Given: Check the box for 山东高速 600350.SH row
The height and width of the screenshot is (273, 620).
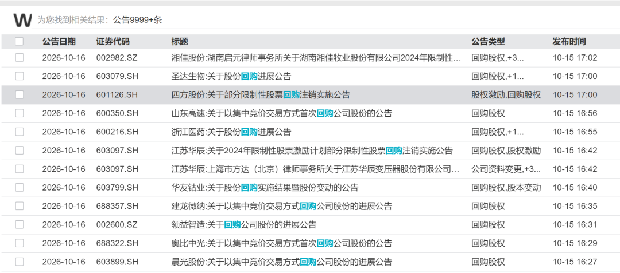Looking at the screenshot, I should 20,113.
